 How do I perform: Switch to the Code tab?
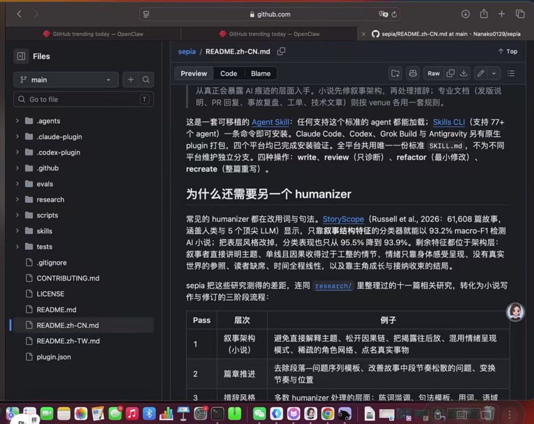pyautogui.click(x=228, y=73)
